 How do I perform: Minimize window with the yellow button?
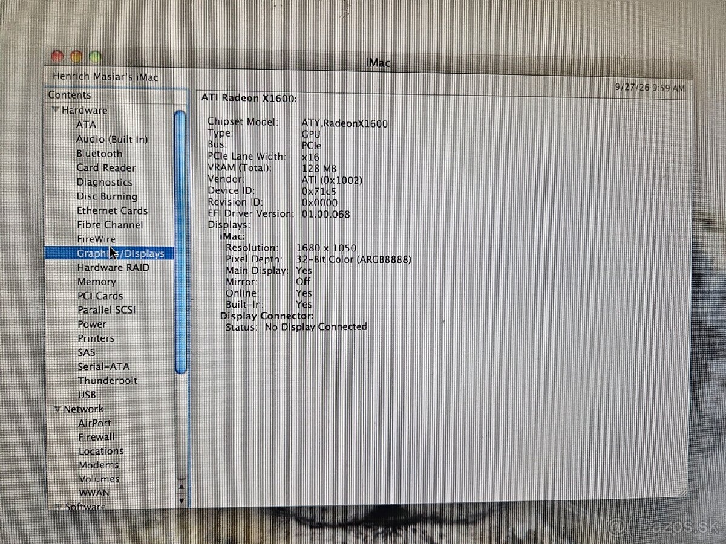pos(76,57)
